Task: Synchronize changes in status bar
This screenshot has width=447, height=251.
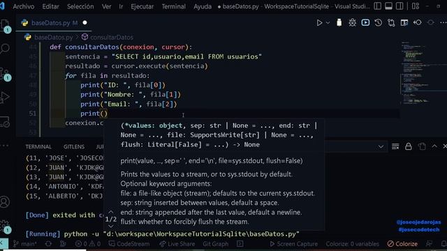Action: pos(48,244)
